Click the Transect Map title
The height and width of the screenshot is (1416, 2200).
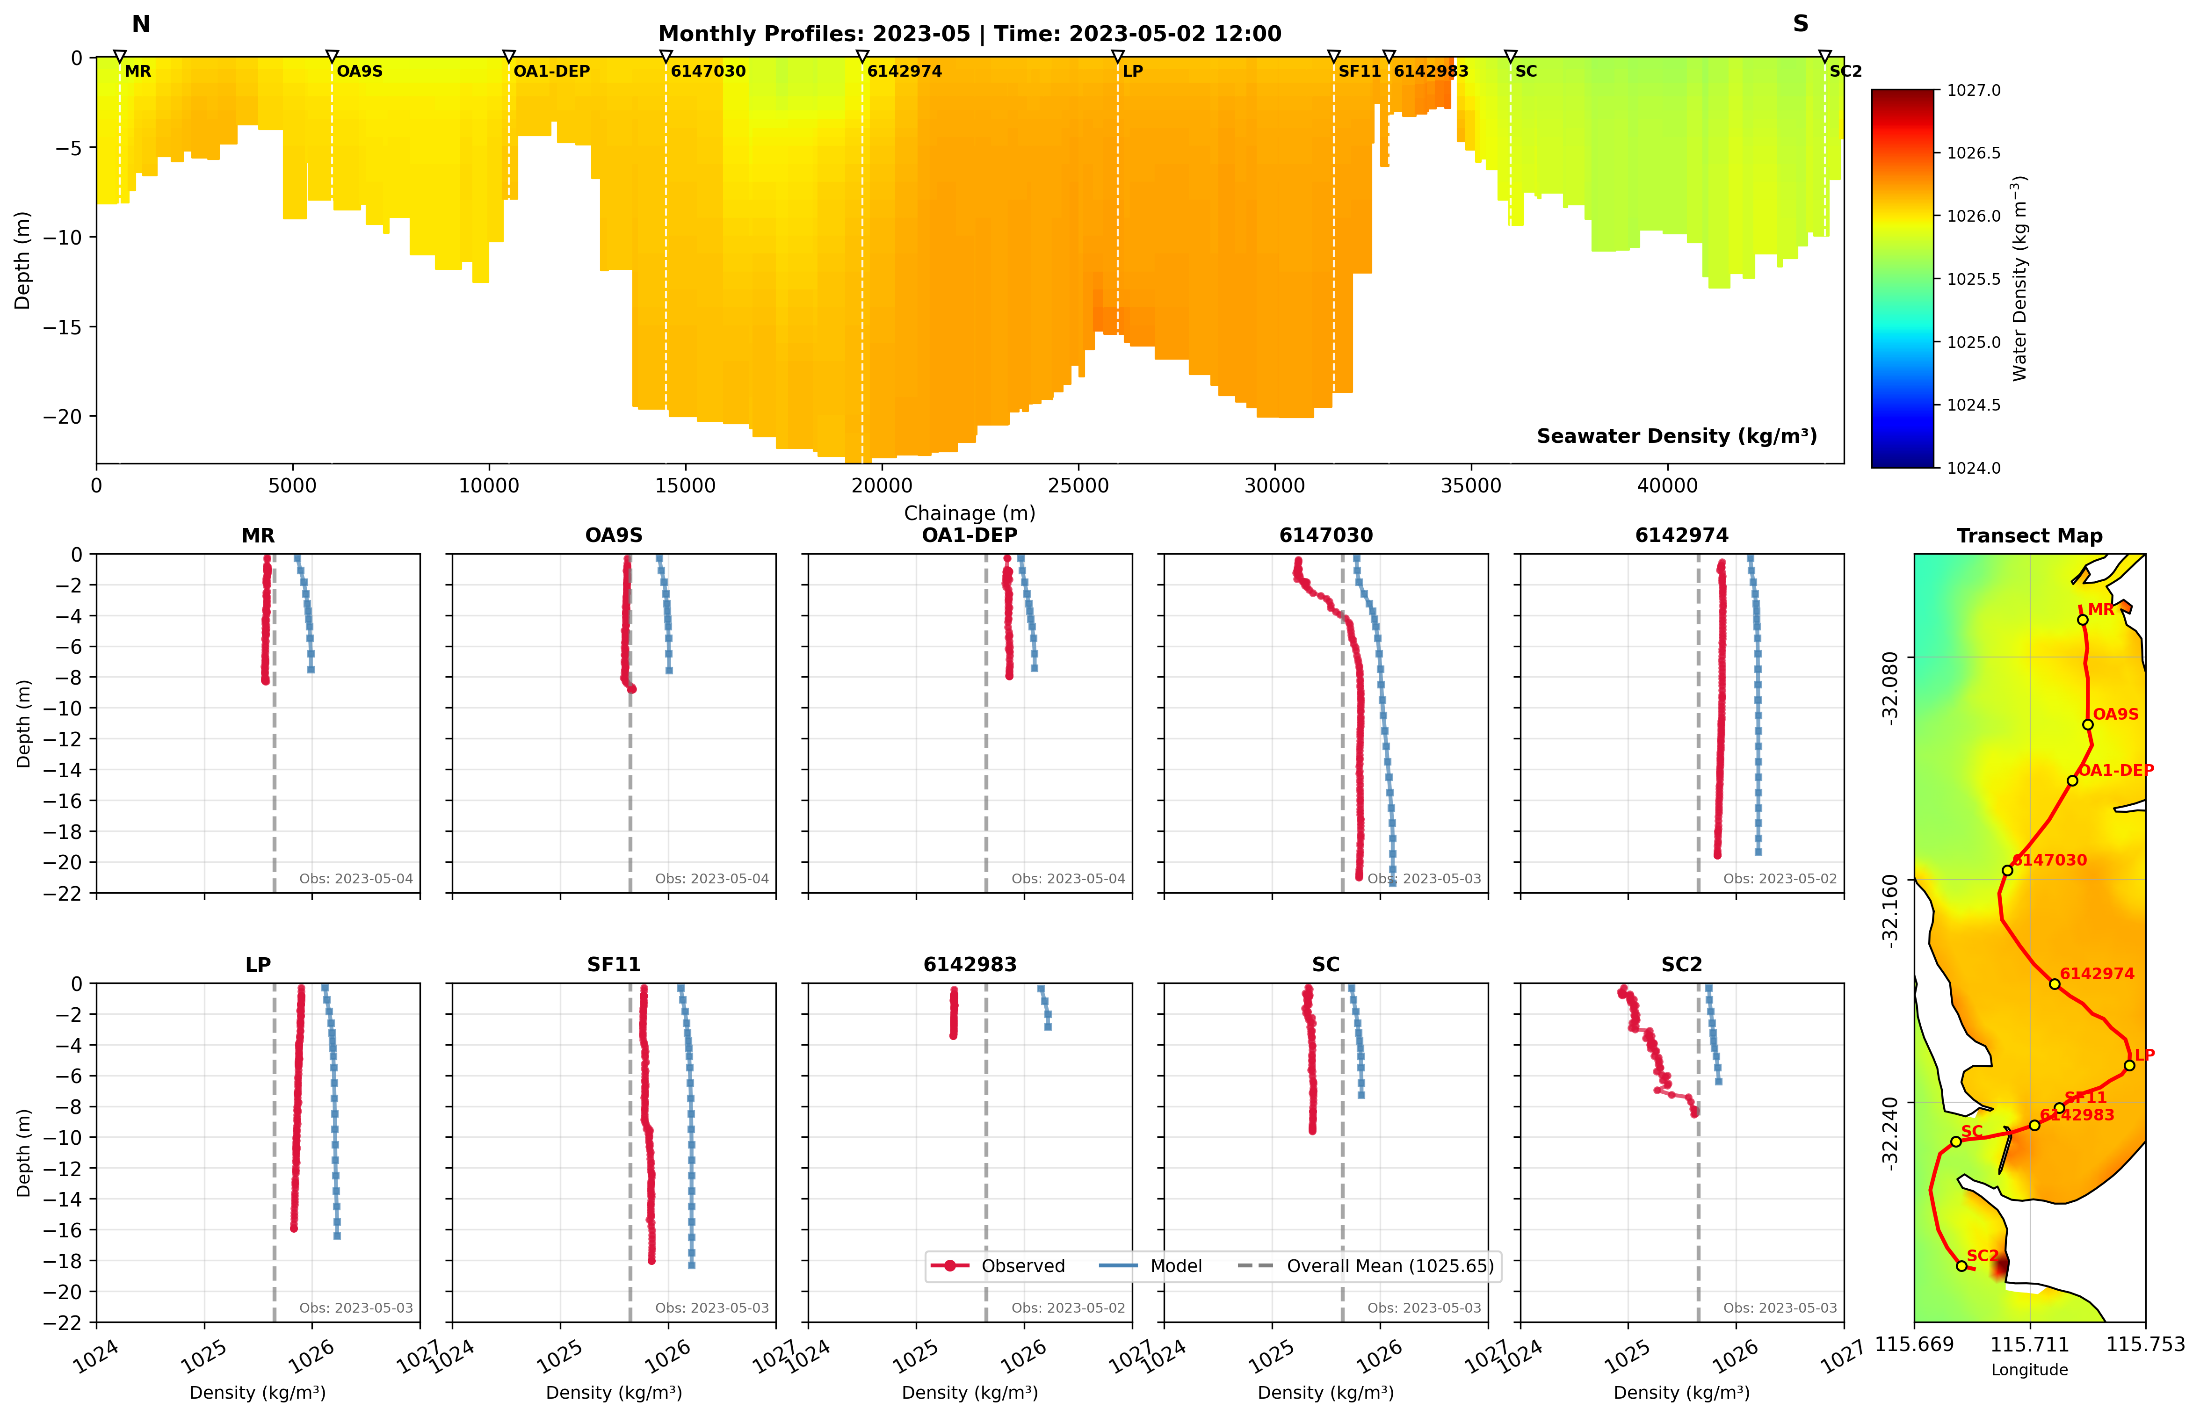pyautogui.click(x=2029, y=535)
